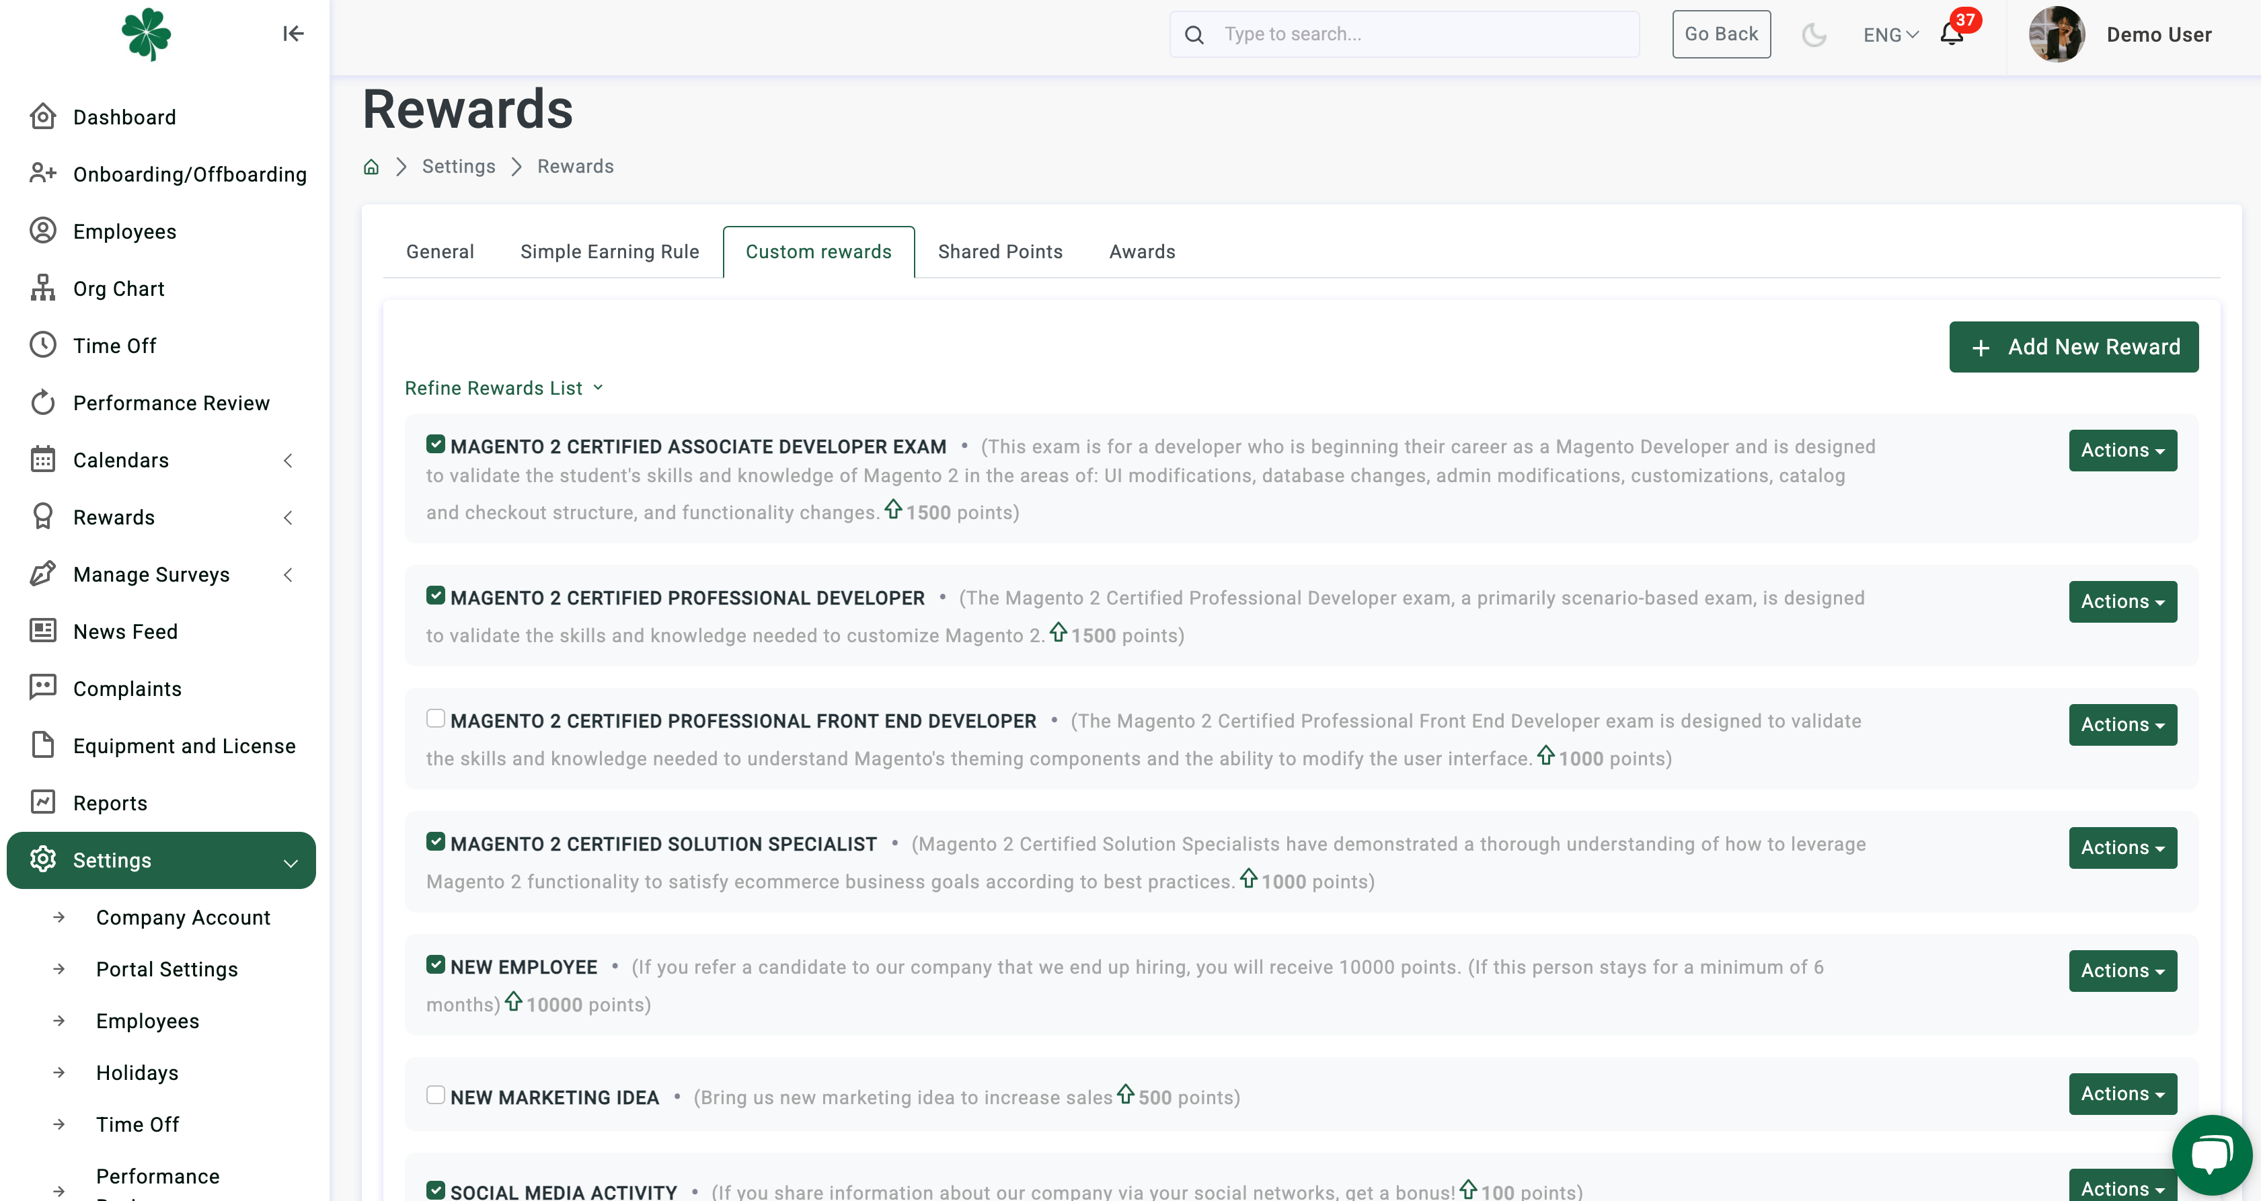Viewport: 2261px width, 1201px height.
Task: Collapse the sidebar with the arrow icon
Action: coord(293,34)
